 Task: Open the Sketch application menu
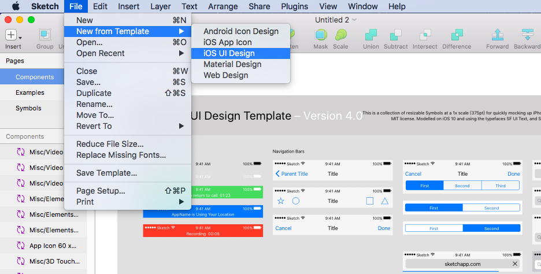45,6
